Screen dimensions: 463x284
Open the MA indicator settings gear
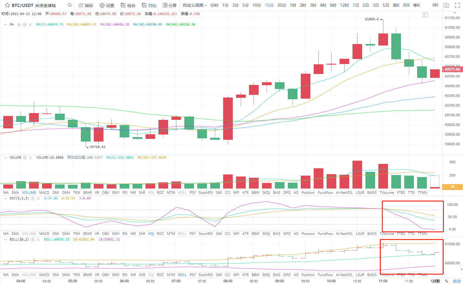[x=25, y=25]
